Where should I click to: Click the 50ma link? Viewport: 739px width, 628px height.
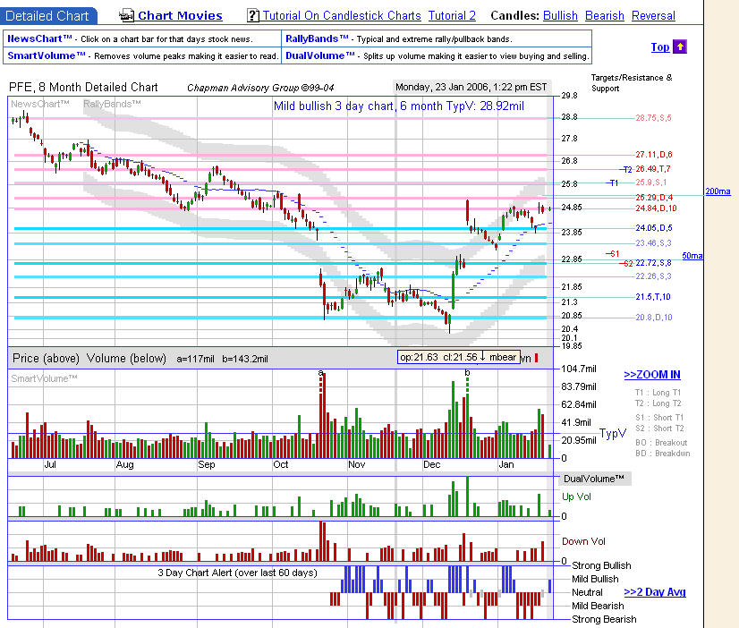tap(692, 256)
